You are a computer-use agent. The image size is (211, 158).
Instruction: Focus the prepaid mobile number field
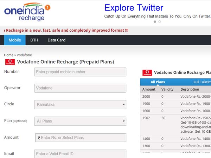[x=81, y=72]
